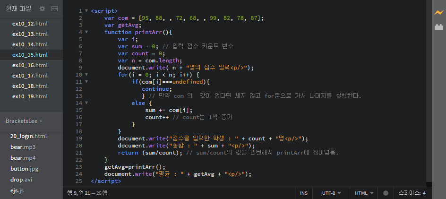Screen dimensions: 446x199
Task: Collapse if block fold at line 11
Action: (86, 82)
